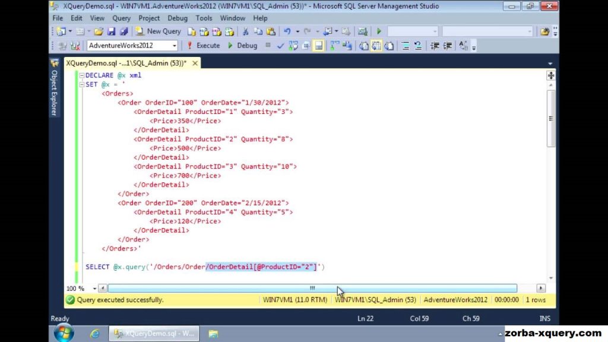Click the New Query button
This screenshot has height=342, width=608.
[x=158, y=31]
